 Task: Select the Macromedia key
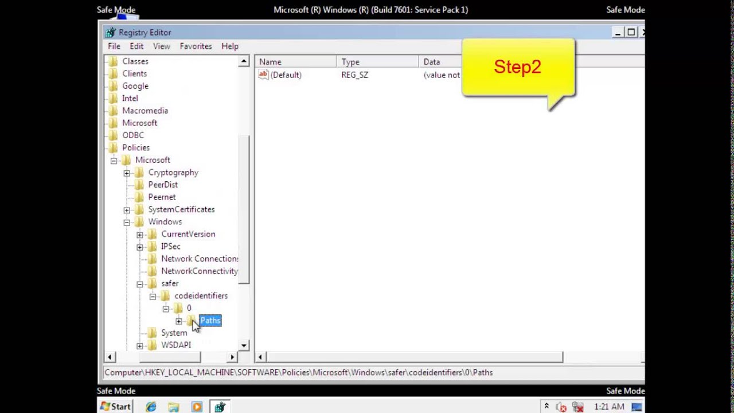145,111
